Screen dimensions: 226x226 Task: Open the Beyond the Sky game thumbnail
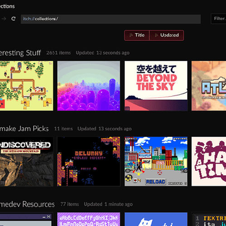point(156,86)
